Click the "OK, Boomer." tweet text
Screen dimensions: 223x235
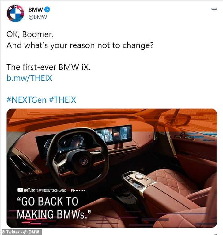point(30,34)
